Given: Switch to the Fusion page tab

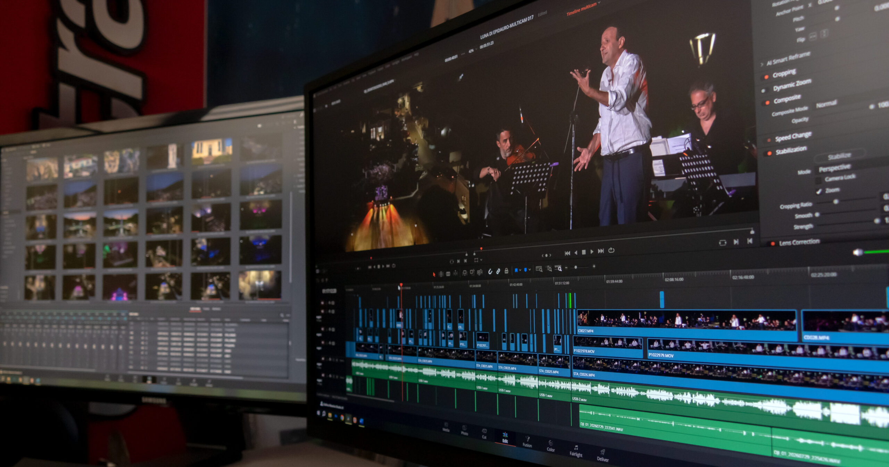Looking at the screenshot, I should (x=527, y=441).
